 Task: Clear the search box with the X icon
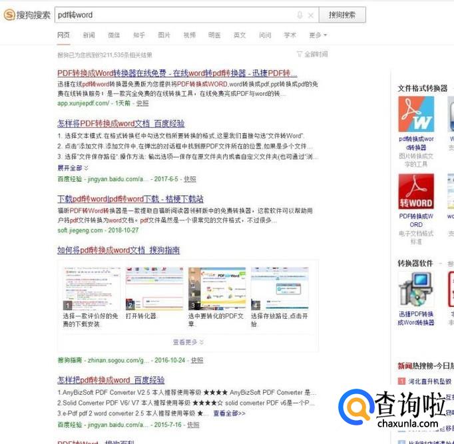click(311, 15)
